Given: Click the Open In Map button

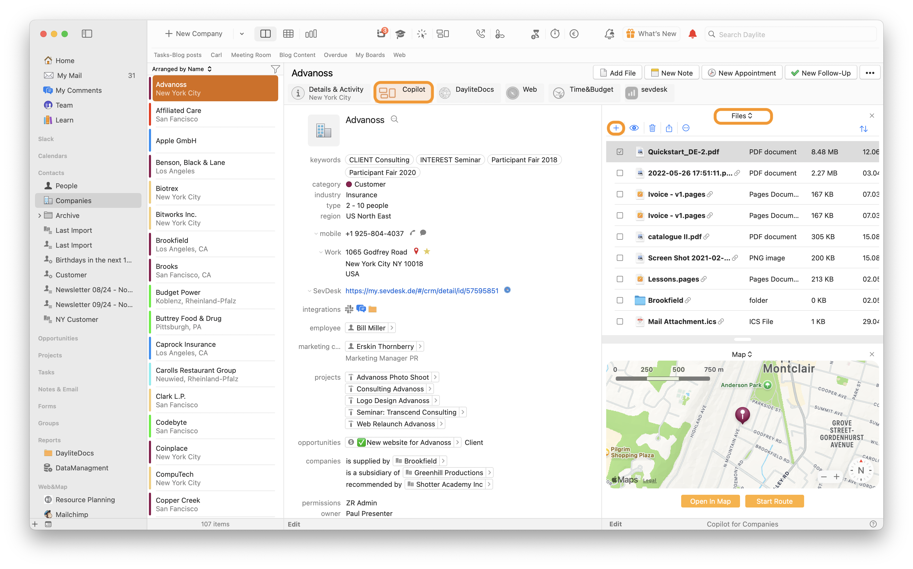Looking at the screenshot, I should (710, 501).
